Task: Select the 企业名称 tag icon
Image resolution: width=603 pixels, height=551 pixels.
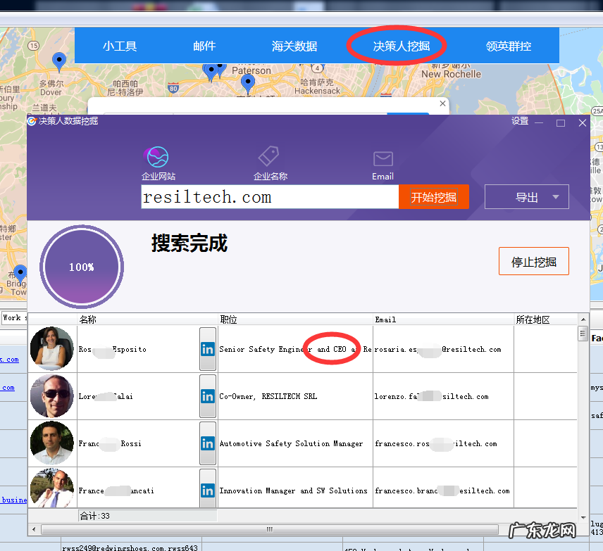Action: point(269,156)
